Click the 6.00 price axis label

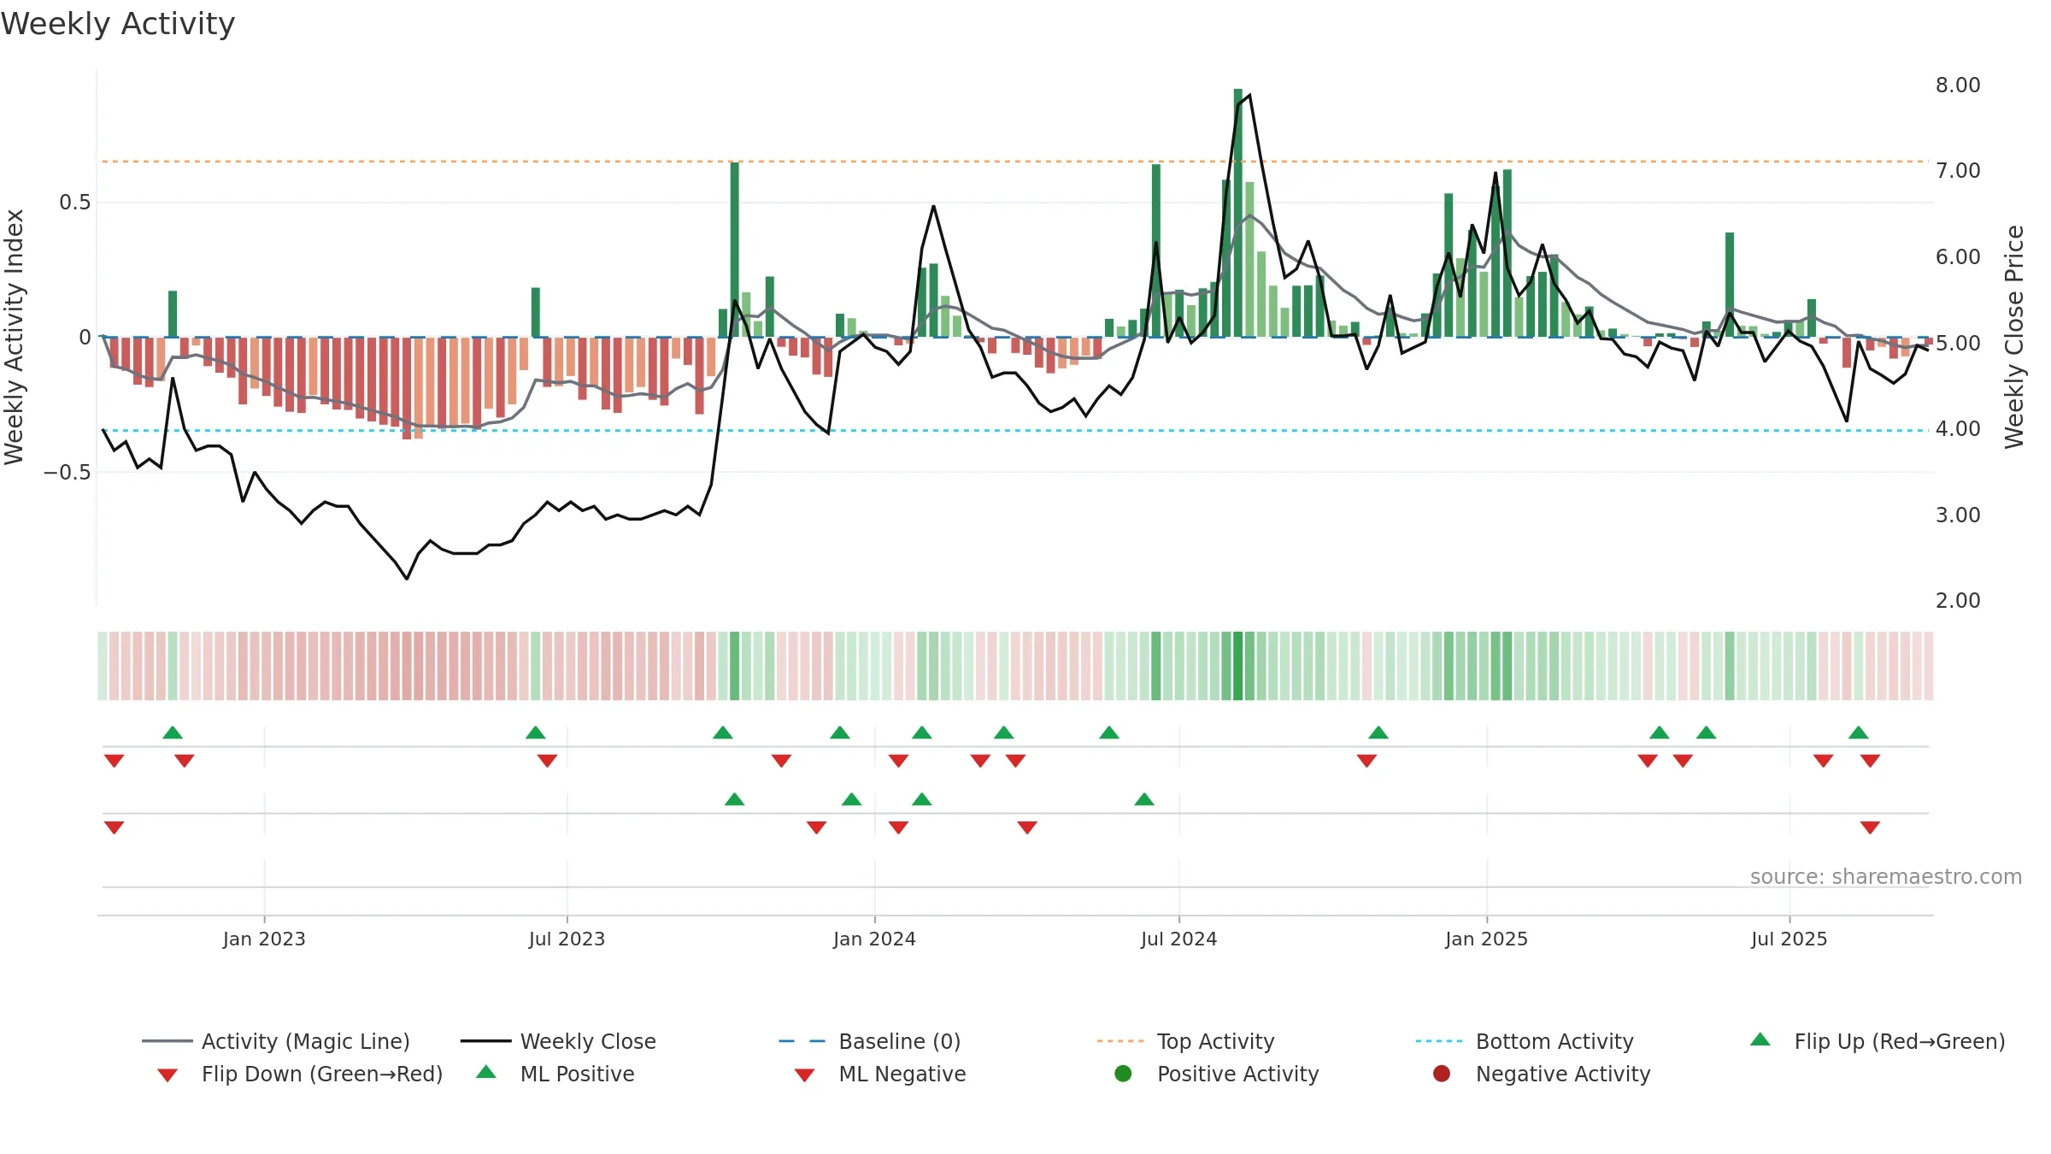(x=1958, y=257)
